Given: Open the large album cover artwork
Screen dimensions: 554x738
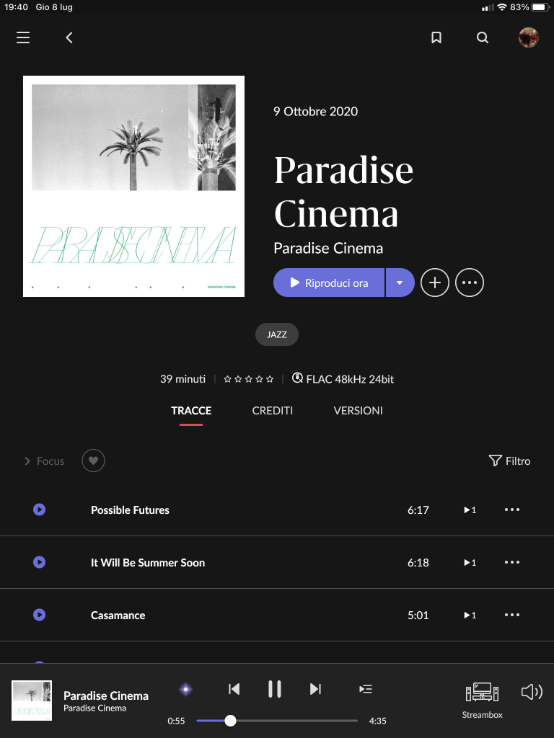Looking at the screenshot, I should click(133, 187).
